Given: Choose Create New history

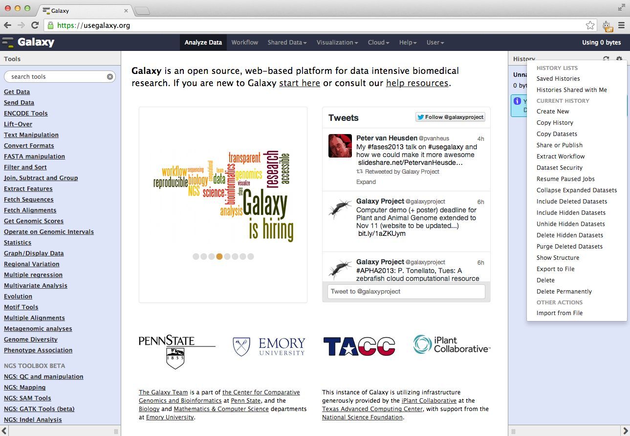Looking at the screenshot, I should click(x=553, y=111).
